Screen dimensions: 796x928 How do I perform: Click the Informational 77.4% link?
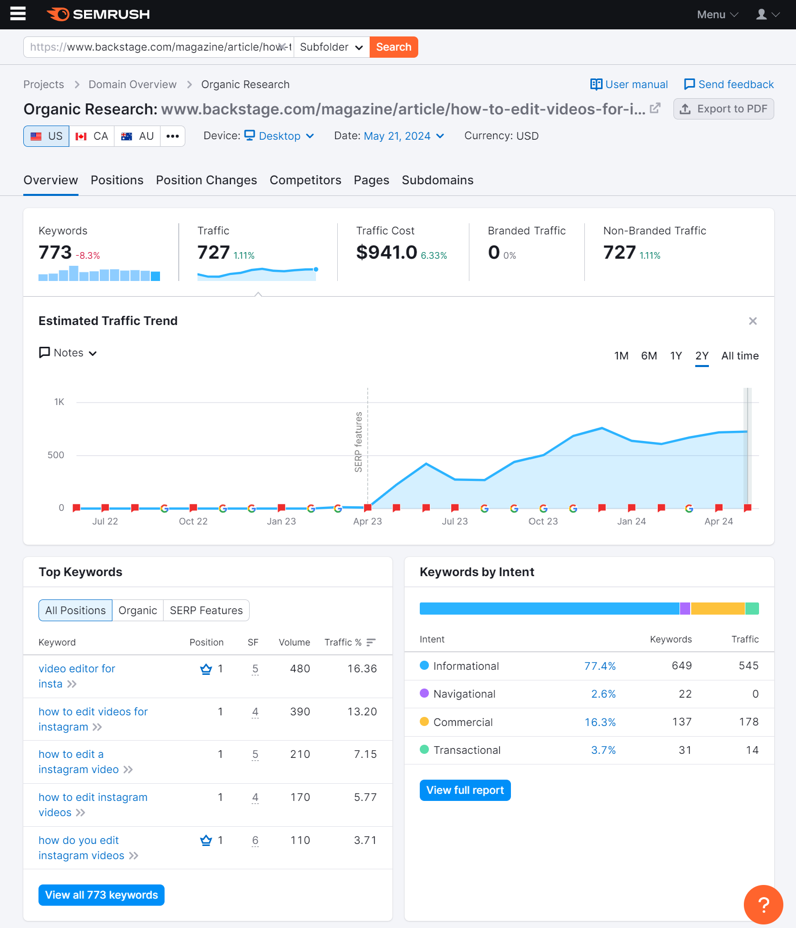[600, 666]
